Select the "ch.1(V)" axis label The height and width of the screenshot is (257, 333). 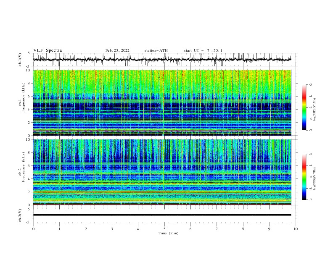[x=20, y=60]
